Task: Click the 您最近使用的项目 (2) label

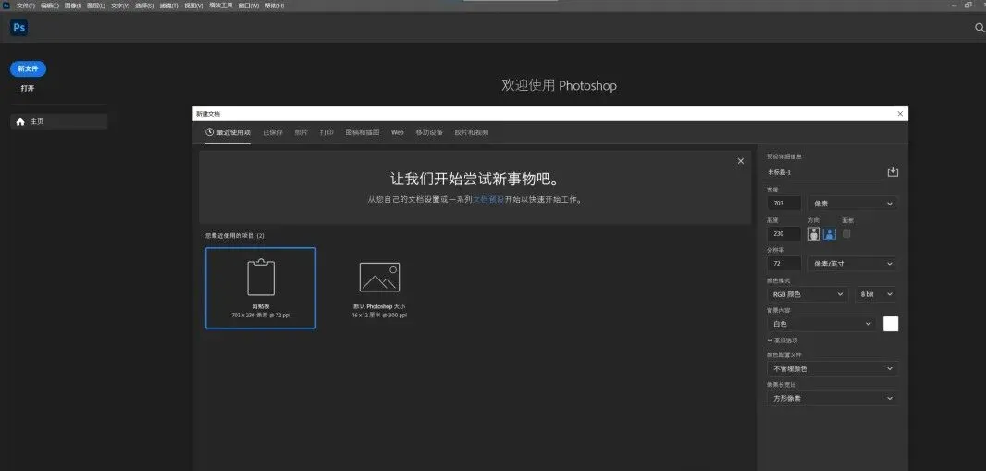Action: point(235,235)
